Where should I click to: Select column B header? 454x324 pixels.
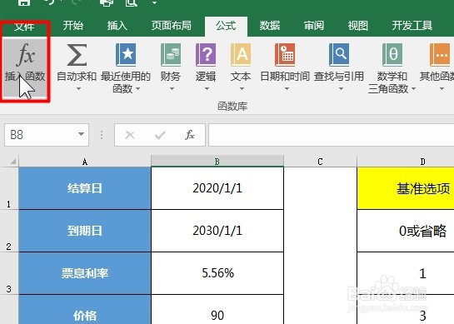click(217, 162)
